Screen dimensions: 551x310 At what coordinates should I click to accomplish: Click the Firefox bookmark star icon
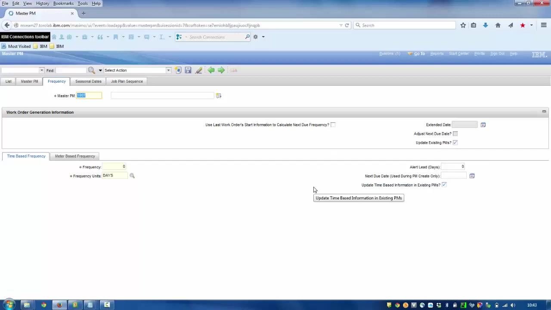click(x=463, y=25)
